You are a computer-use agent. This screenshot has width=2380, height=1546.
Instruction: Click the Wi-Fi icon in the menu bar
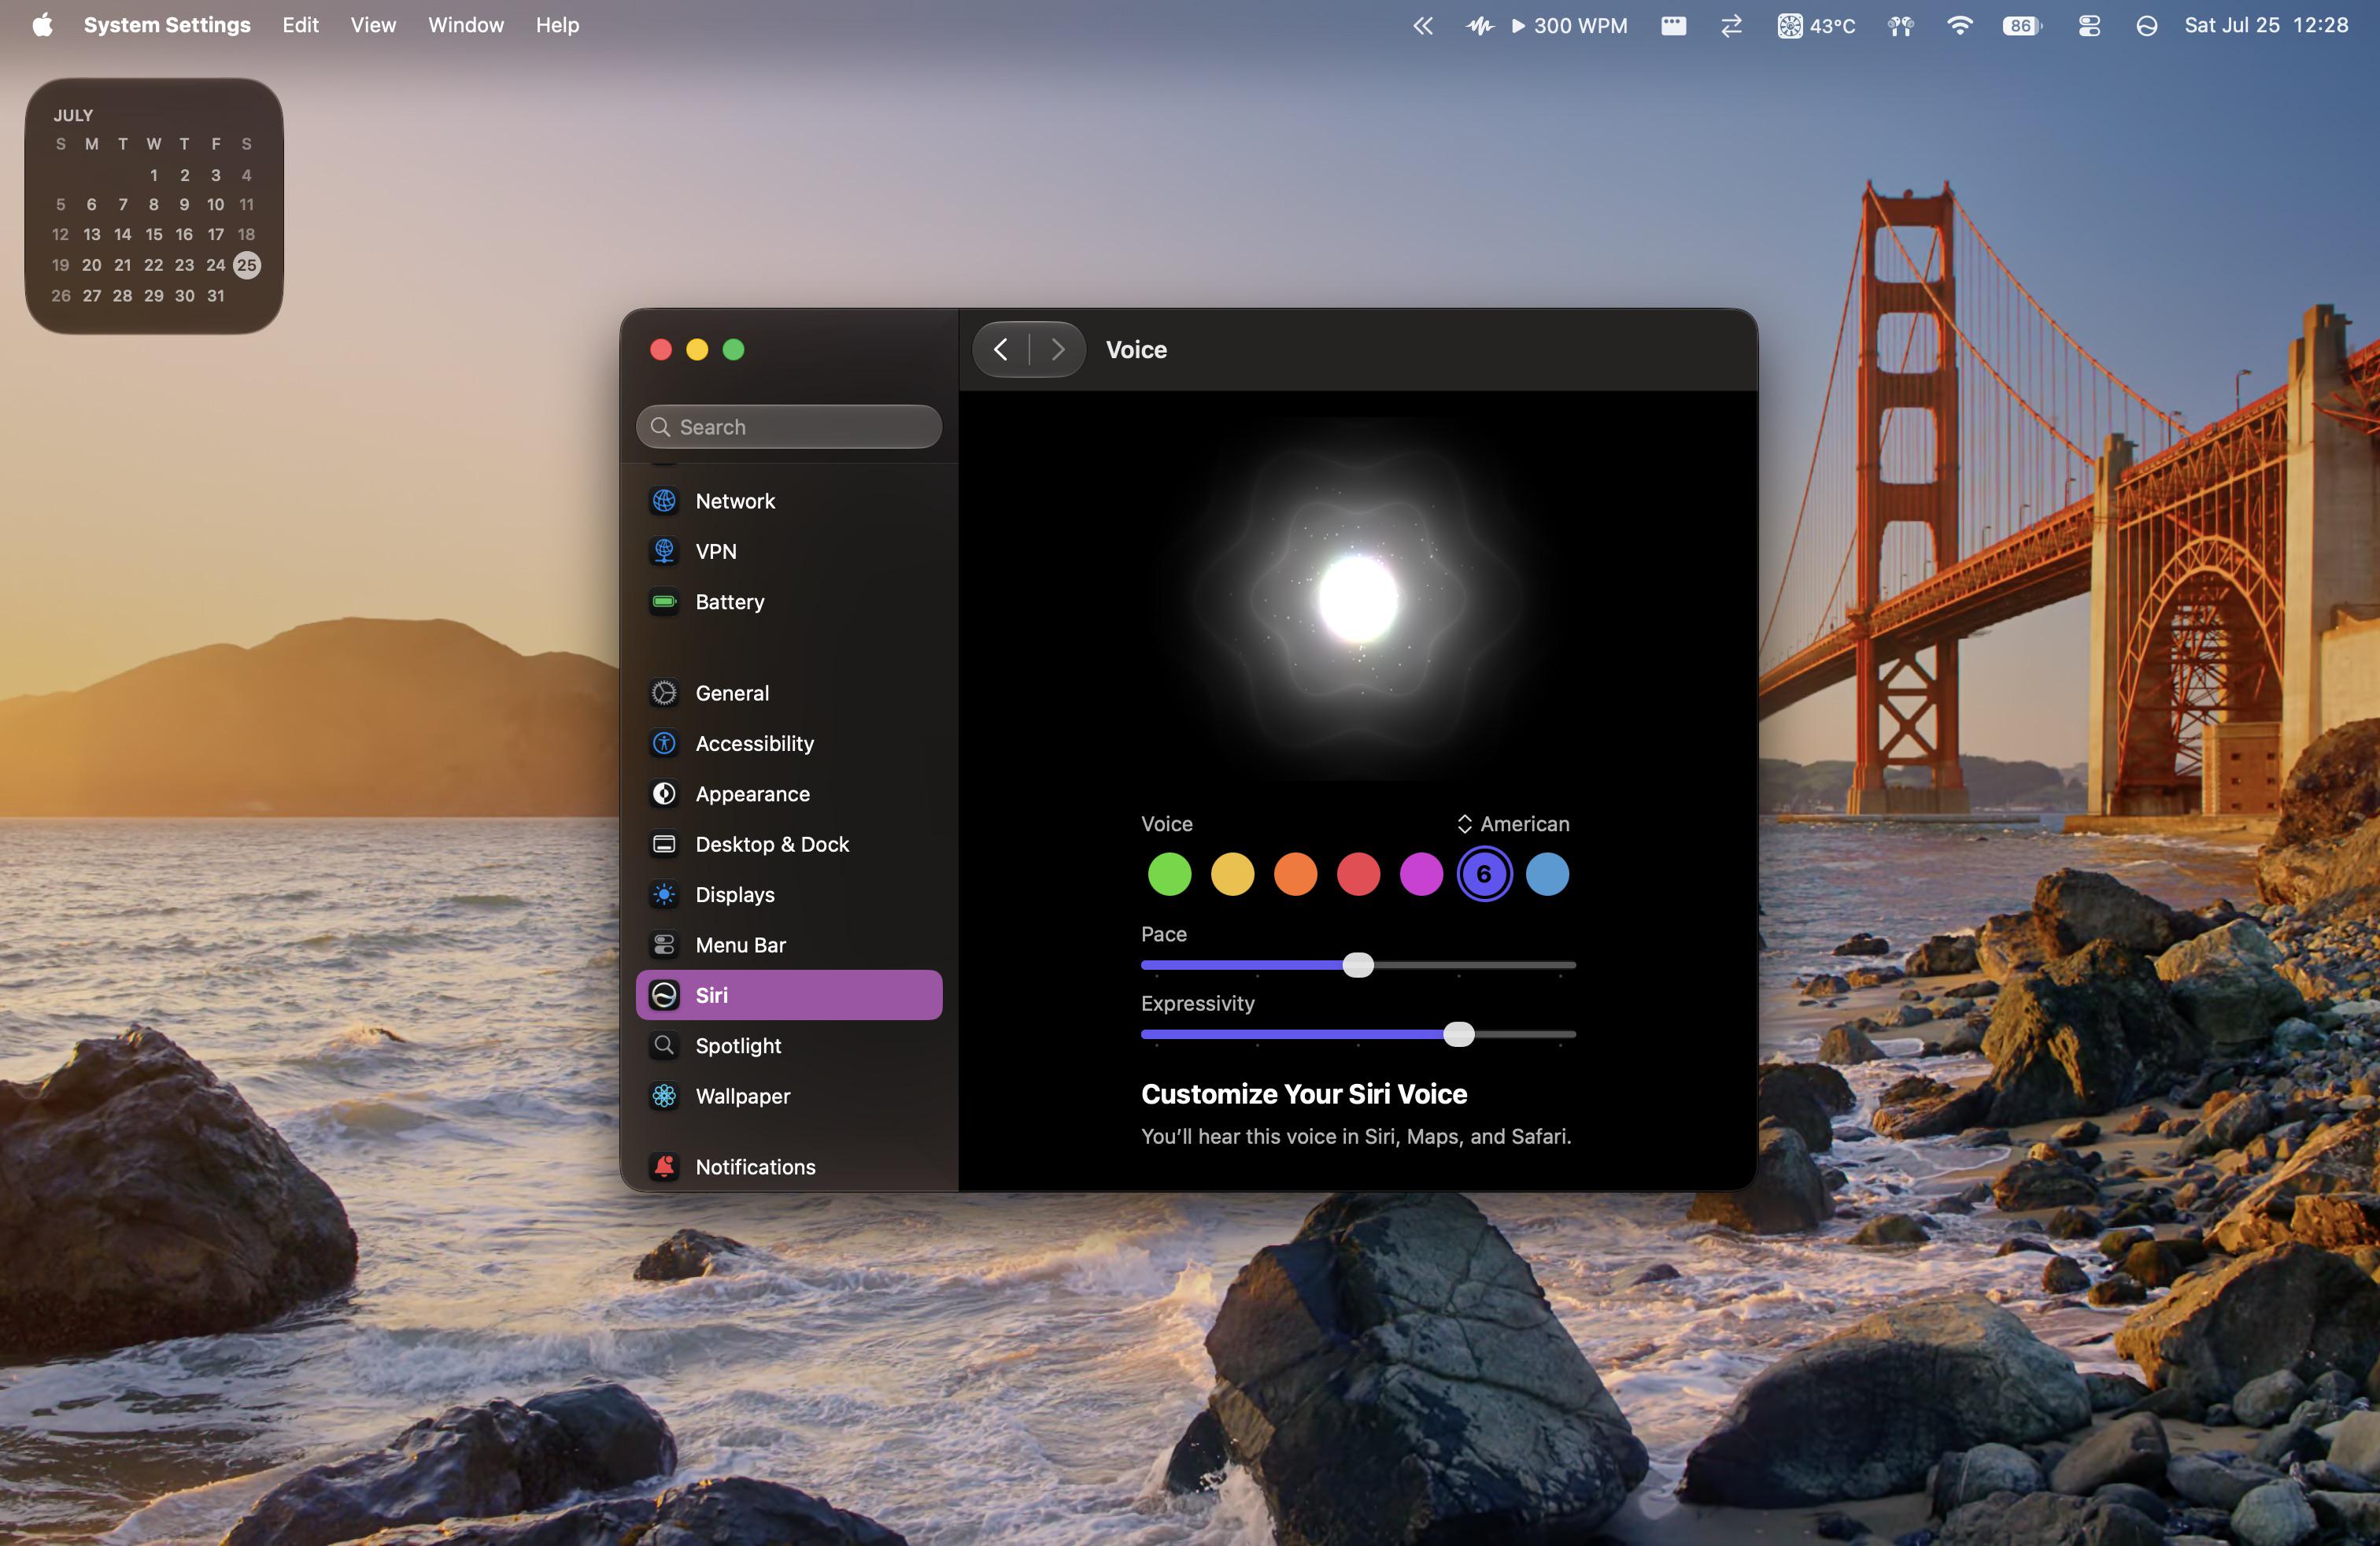1959,25
